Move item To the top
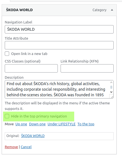Image resolution: width=122 pixels, height=156 pixels. pyautogui.click(x=86, y=124)
